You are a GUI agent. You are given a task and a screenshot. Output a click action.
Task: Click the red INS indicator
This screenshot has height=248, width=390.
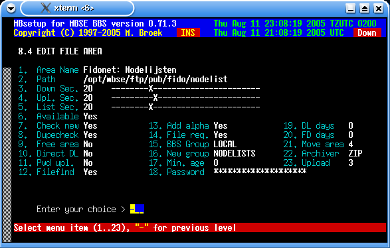point(188,32)
